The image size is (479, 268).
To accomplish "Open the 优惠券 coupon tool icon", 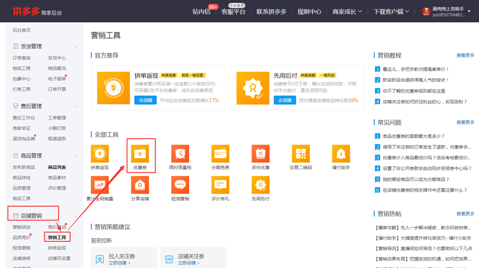I will tap(140, 154).
